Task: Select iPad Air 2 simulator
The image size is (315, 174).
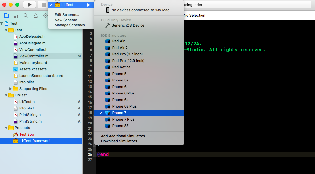Action: point(139,48)
